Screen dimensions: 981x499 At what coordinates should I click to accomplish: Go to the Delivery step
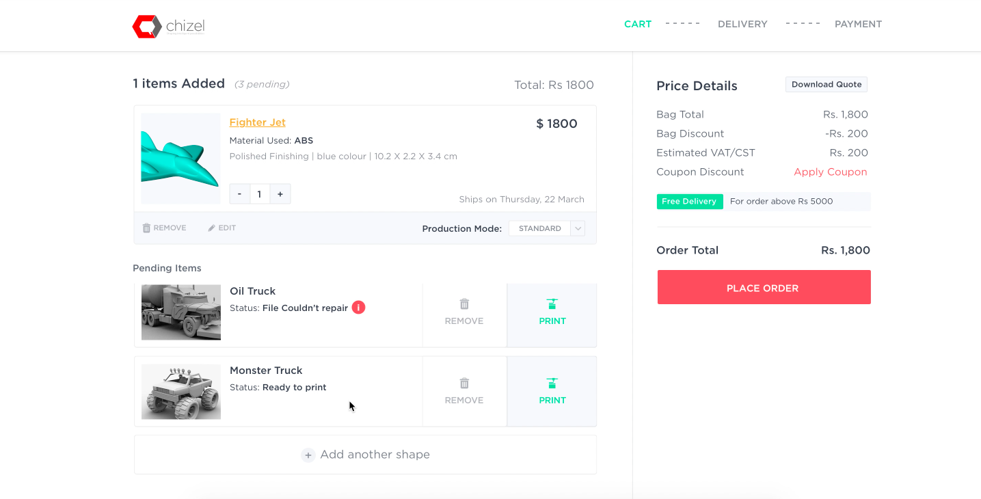[742, 24]
